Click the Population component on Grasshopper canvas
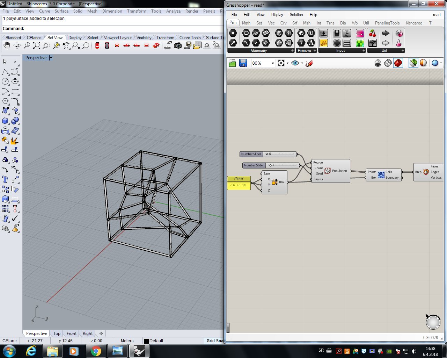 pyautogui.click(x=331, y=171)
